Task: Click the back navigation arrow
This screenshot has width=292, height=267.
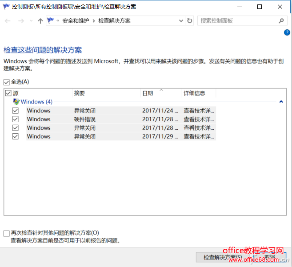Action: click(x=8, y=21)
